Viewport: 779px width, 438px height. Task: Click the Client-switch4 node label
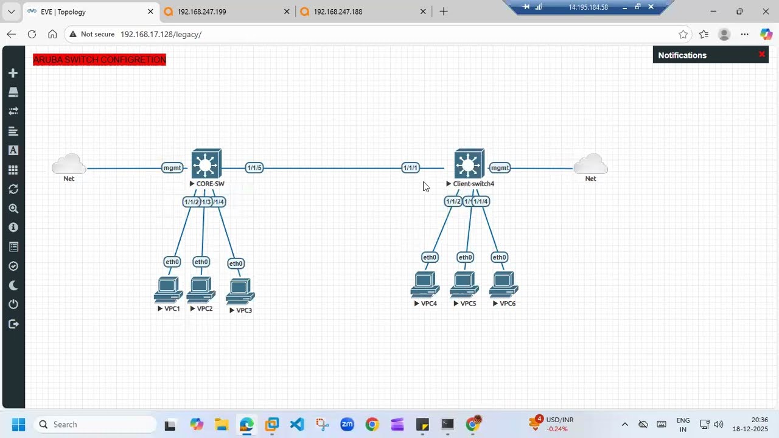(x=473, y=184)
